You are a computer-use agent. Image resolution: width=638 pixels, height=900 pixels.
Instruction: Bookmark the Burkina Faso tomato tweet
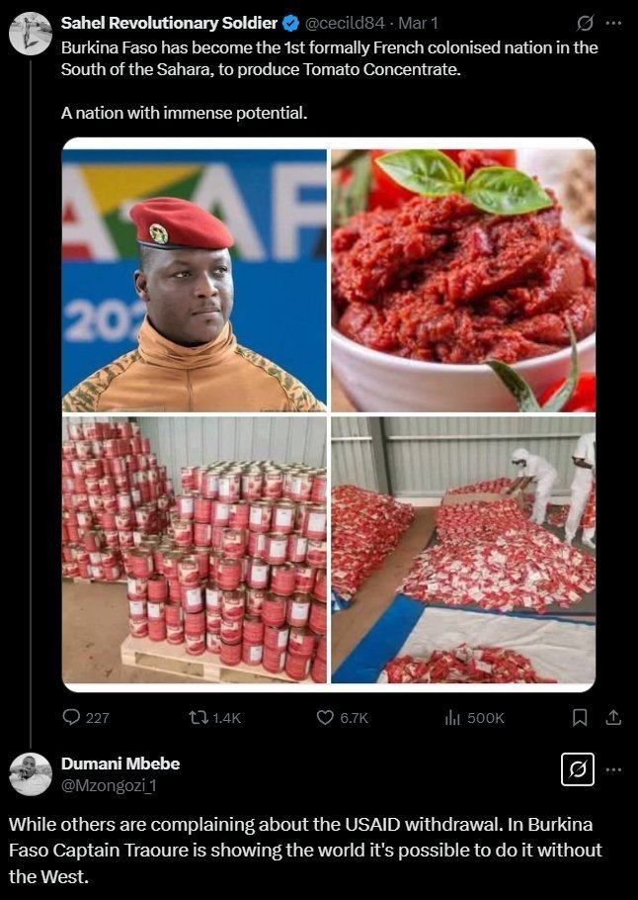(580, 717)
